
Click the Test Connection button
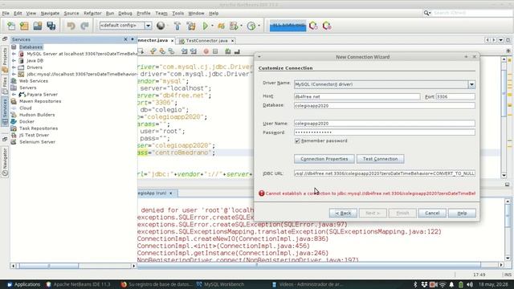380,159
